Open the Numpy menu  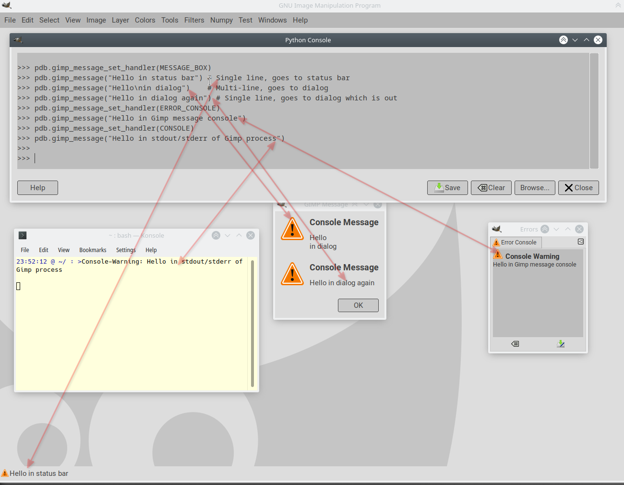point(221,20)
